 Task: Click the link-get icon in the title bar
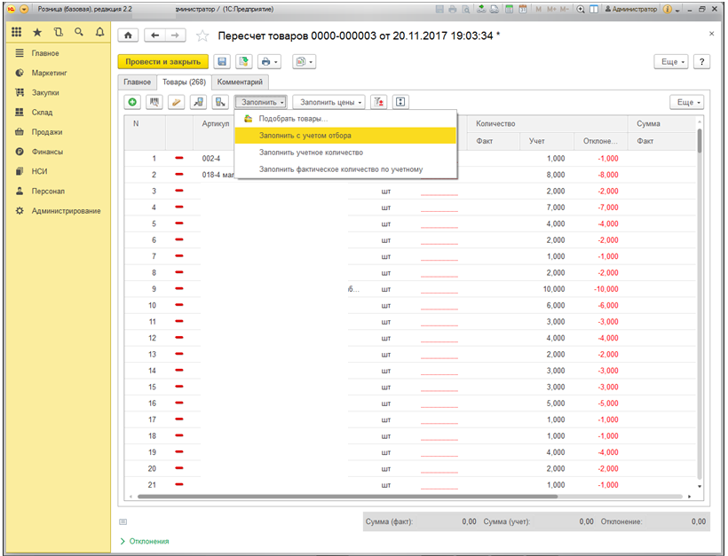point(481,9)
